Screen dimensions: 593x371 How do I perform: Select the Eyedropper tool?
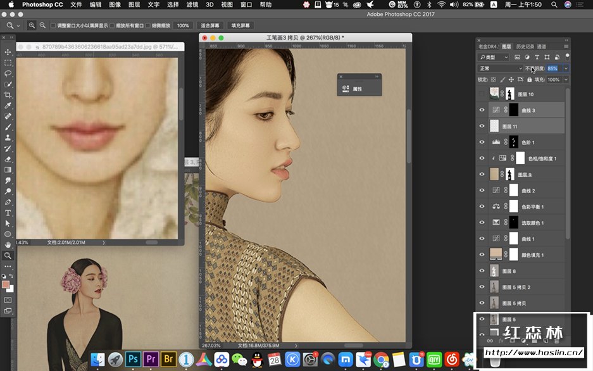(x=8, y=106)
